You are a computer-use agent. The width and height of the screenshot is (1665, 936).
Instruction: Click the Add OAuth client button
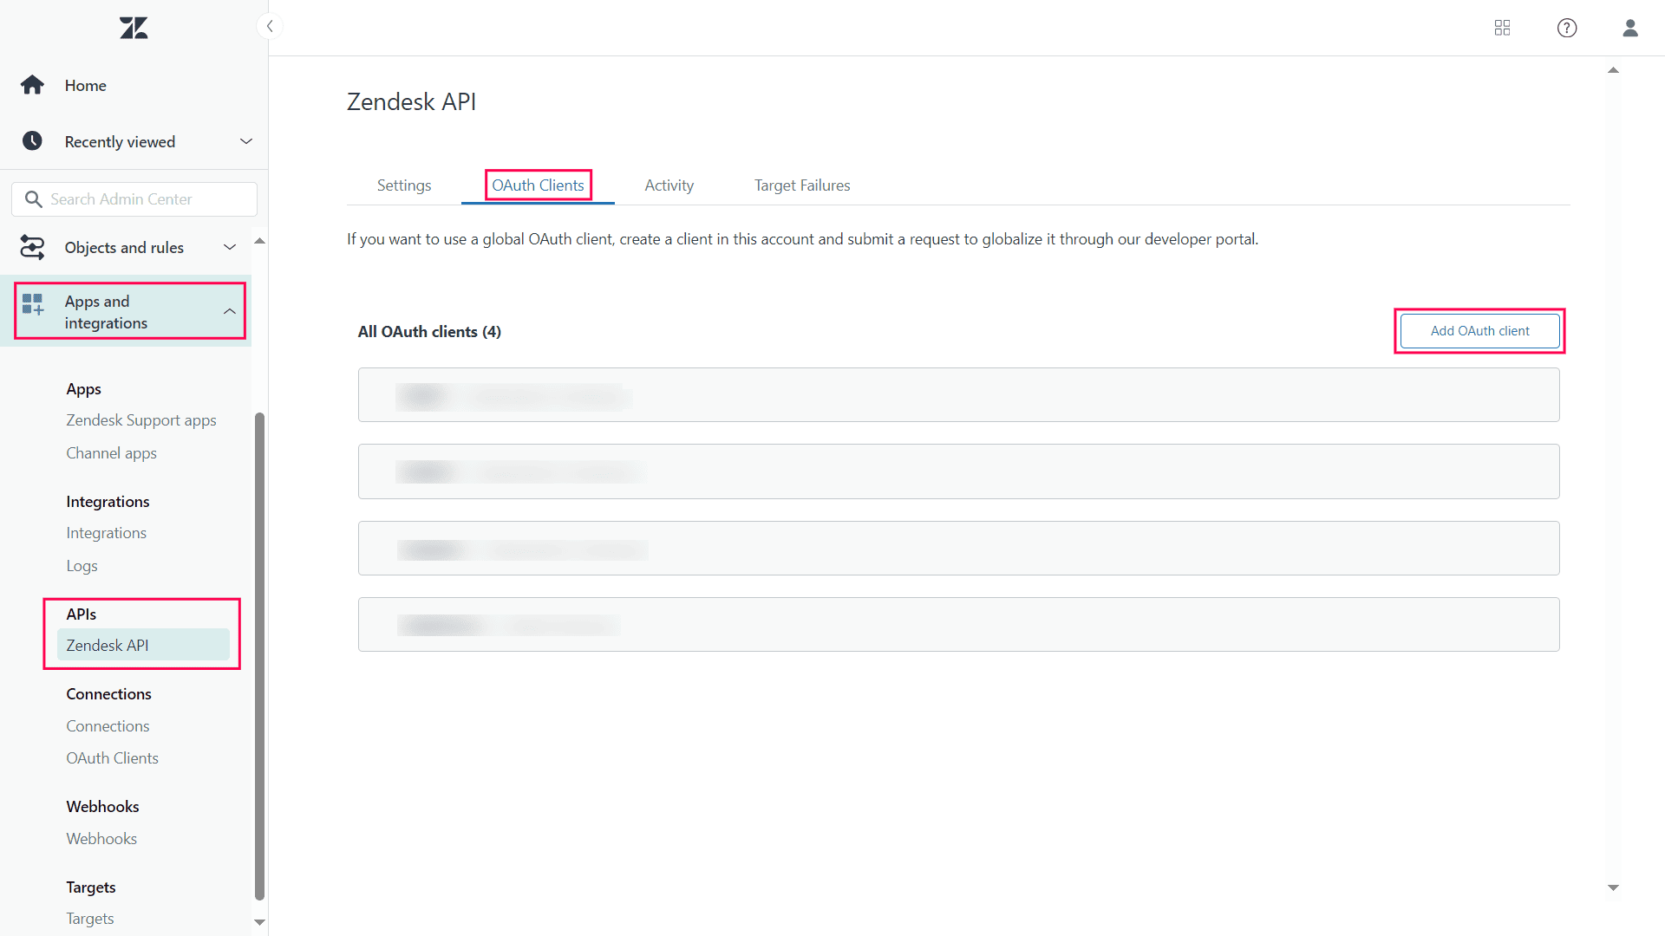[1479, 330]
